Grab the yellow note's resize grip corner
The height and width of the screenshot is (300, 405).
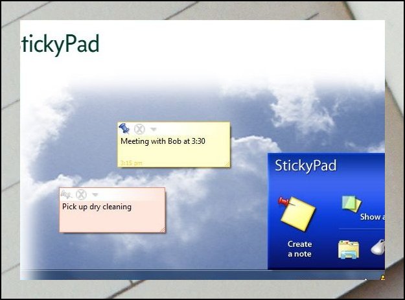click(227, 164)
